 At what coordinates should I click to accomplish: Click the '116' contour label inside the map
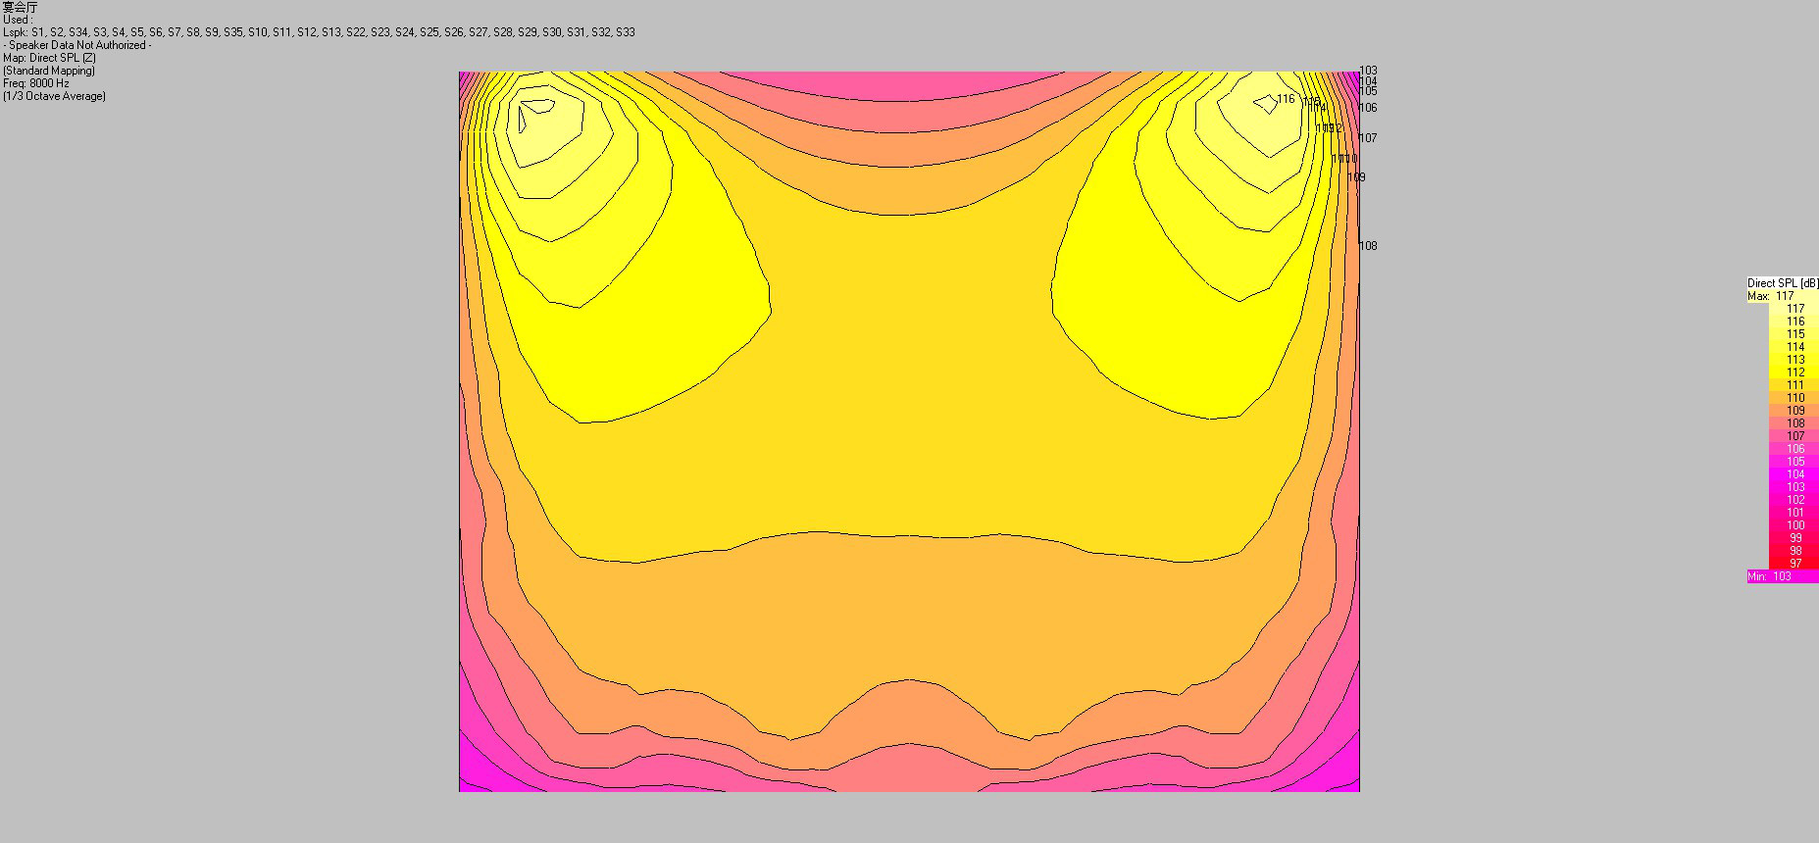pos(1286,99)
